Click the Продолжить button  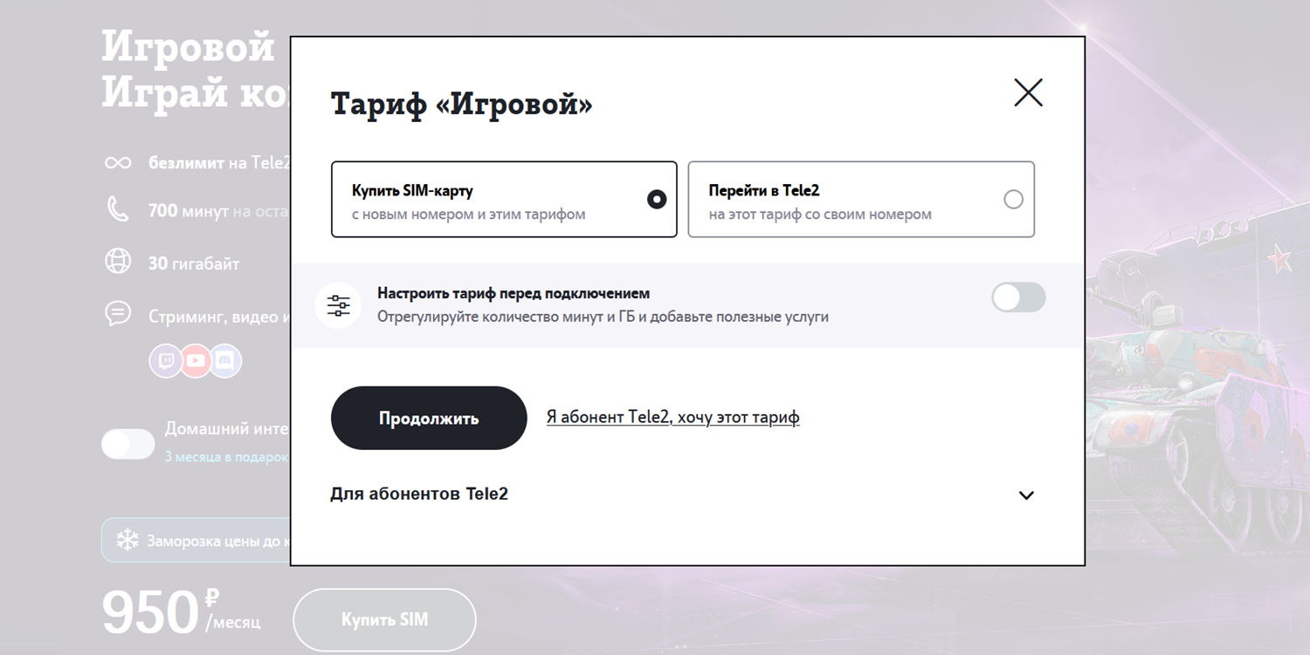(x=429, y=418)
